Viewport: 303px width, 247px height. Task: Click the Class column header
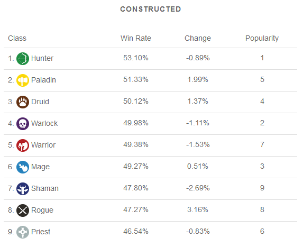[x=17, y=38]
